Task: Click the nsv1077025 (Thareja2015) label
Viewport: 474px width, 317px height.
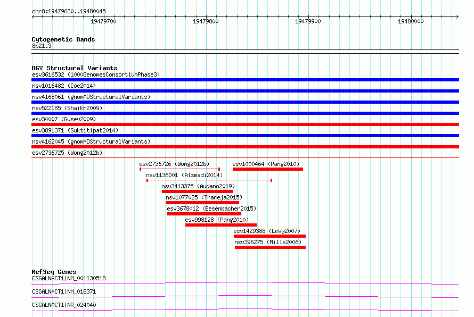Action: [x=204, y=197]
